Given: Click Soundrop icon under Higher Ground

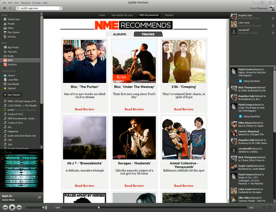Looking at the screenshot, I should [x=240, y=81].
